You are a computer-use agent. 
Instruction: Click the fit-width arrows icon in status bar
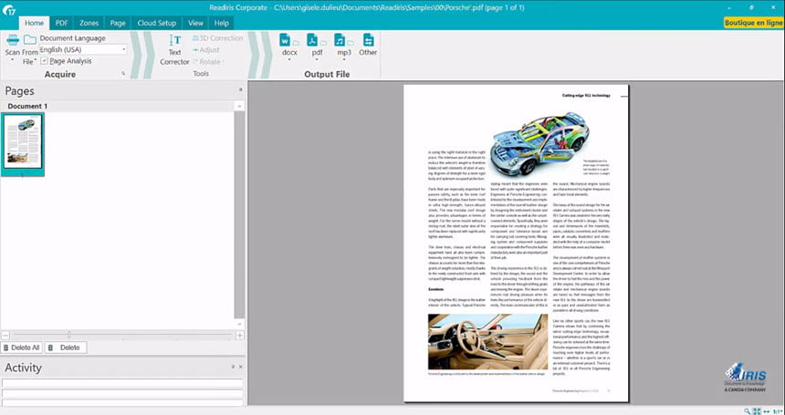[767, 411]
